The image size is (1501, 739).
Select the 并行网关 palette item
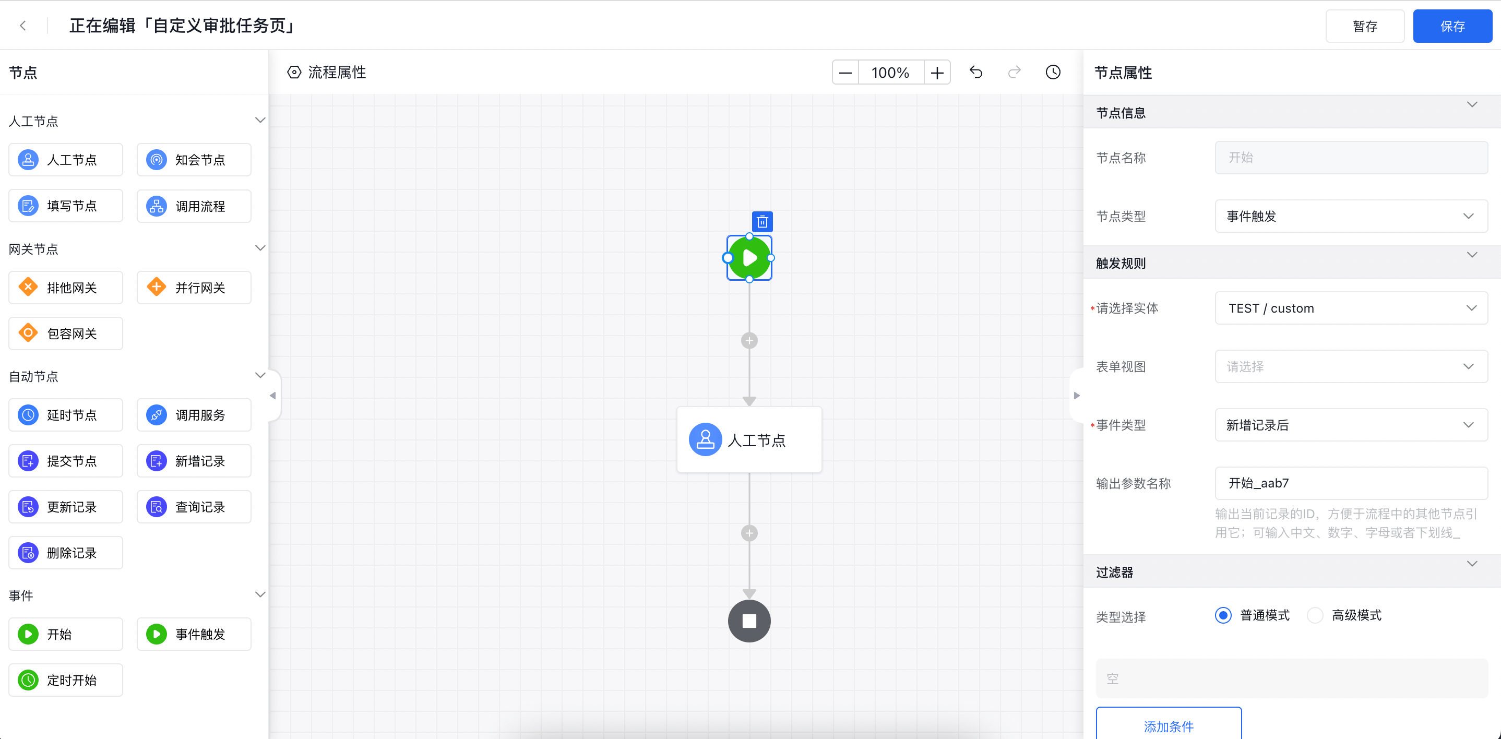point(194,288)
